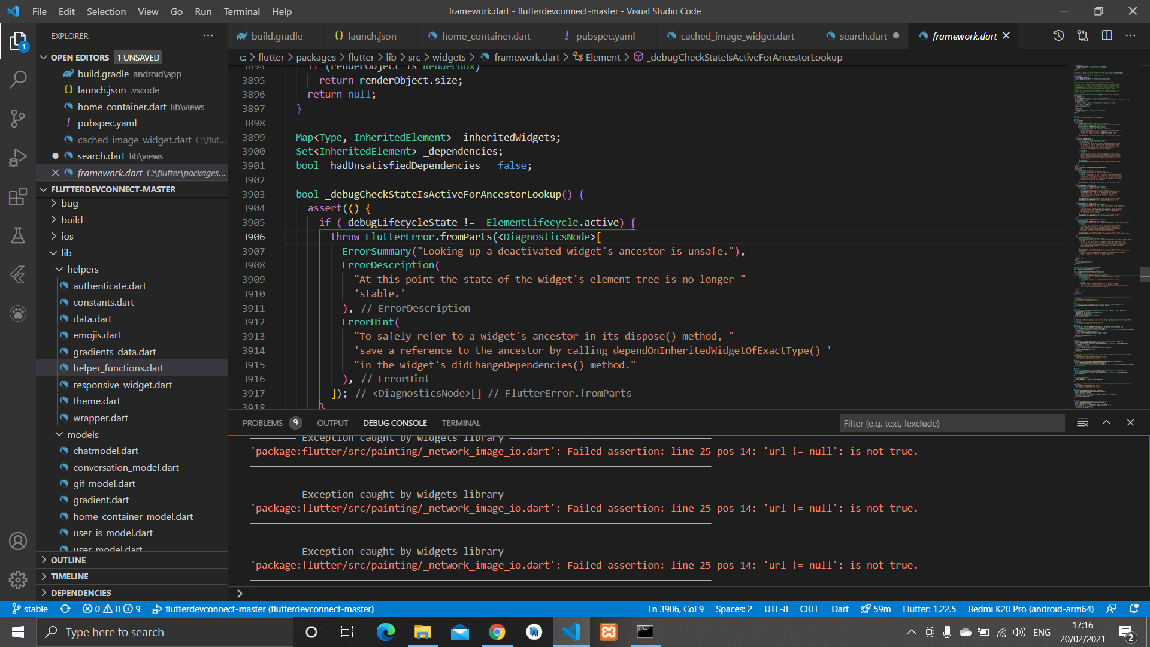Open chatmodel.dart file
The image size is (1150, 647).
[105, 451]
